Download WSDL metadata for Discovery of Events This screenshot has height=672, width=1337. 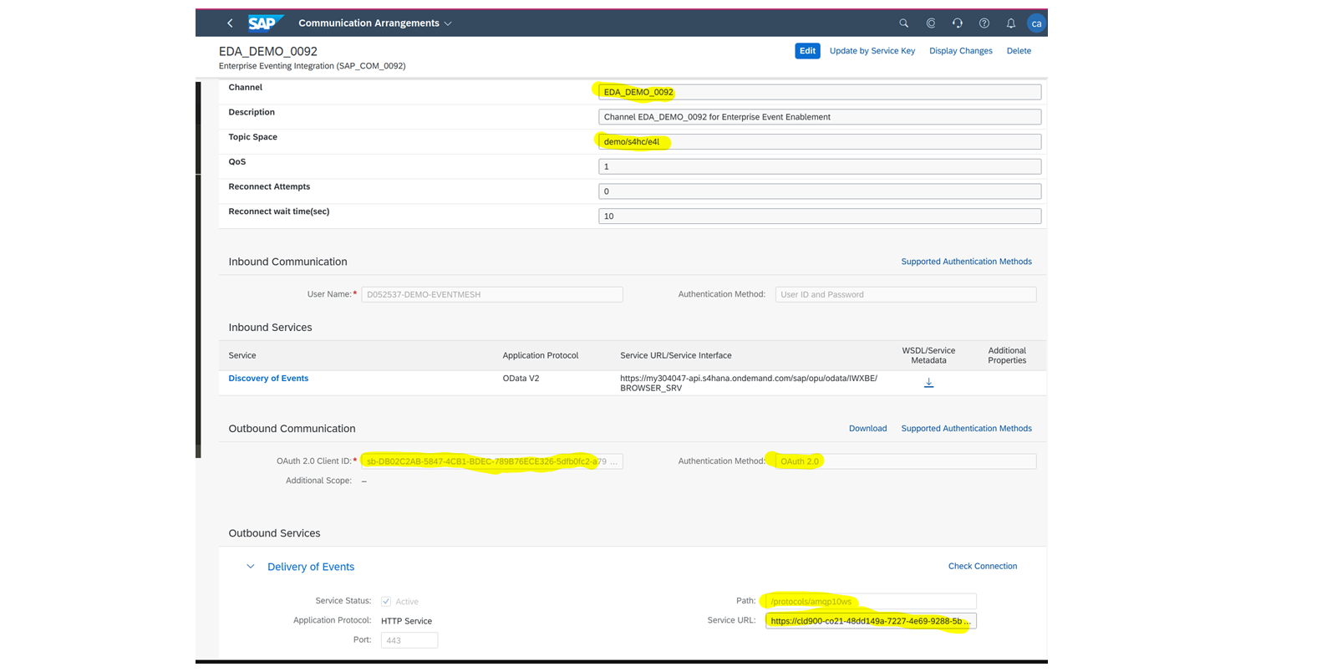pos(928,383)
